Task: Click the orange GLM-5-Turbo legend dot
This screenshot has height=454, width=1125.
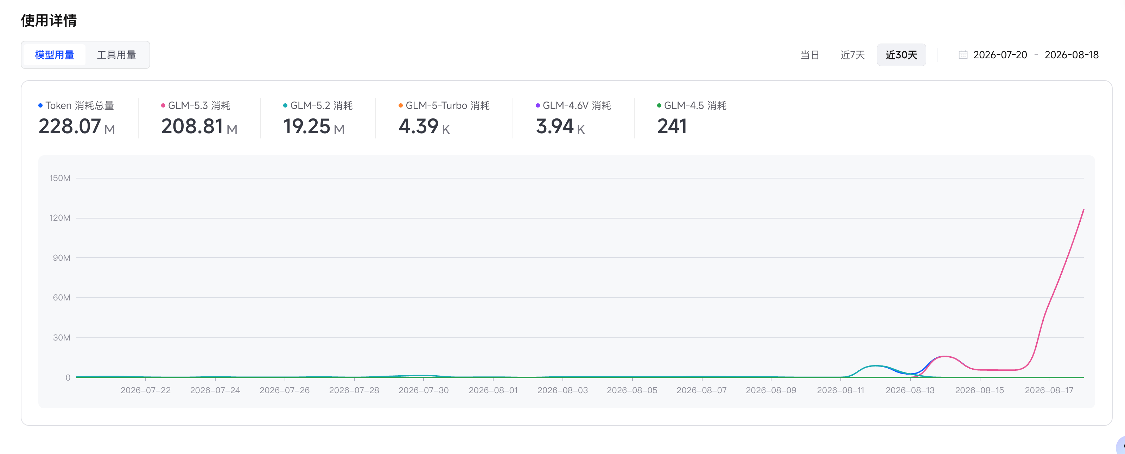Action: [400, 105]
